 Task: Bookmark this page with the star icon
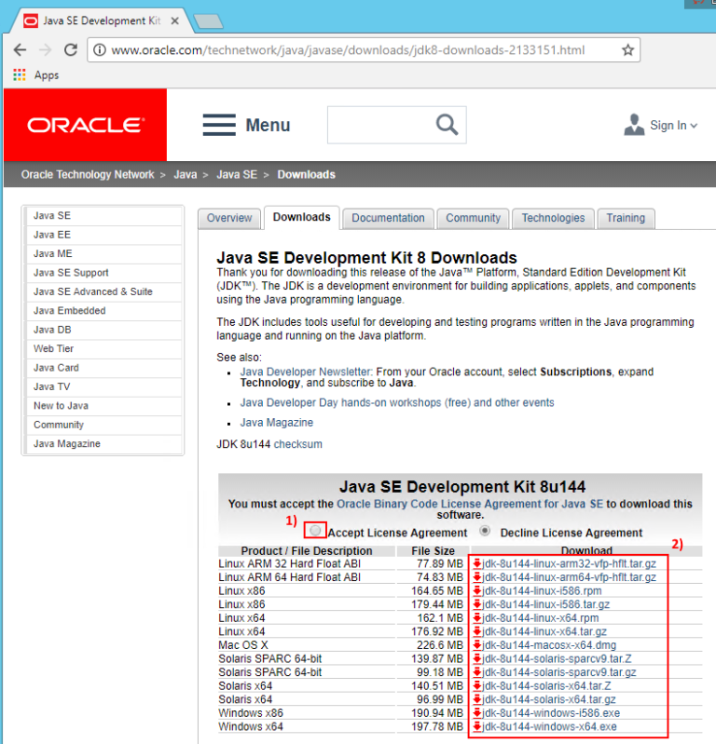[627, 50]
